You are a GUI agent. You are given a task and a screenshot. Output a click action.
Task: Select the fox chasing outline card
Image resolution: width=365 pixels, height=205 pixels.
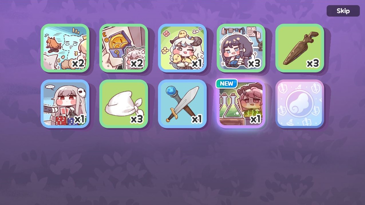tap(65, 48)
